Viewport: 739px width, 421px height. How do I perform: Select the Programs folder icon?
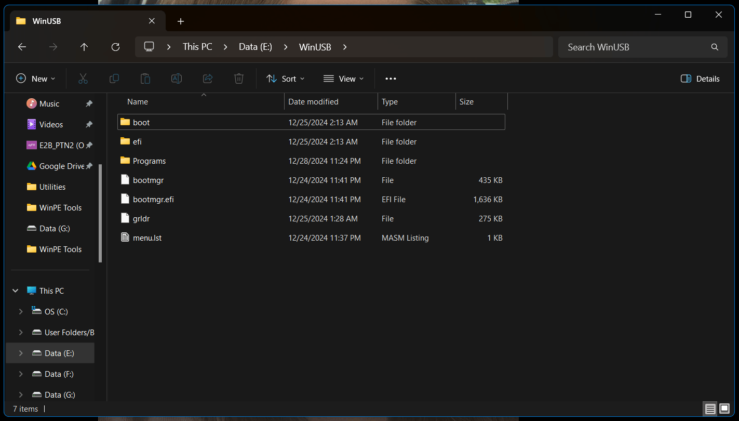[x=125, y=161]
